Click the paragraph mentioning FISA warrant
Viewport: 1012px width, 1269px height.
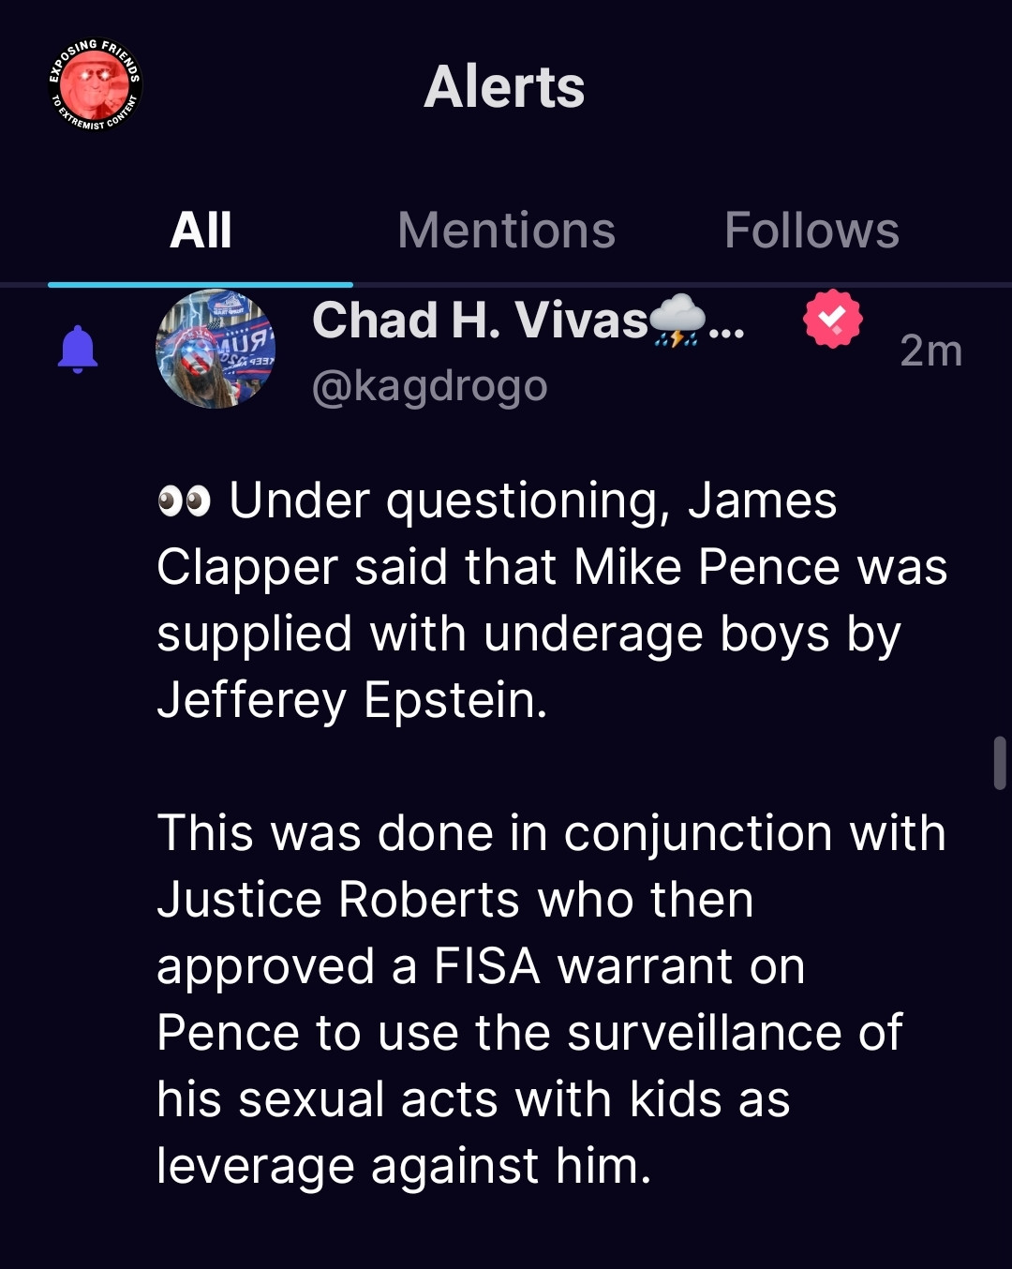(x=551, y=999)
